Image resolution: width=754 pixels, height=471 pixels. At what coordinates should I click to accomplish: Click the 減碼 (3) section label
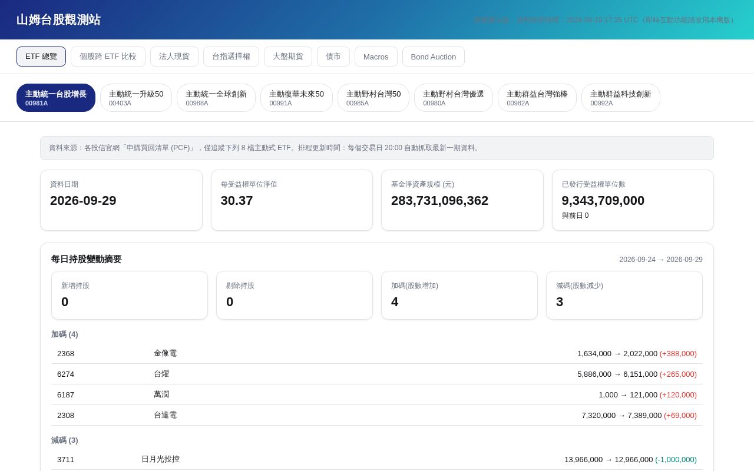[65, 440]
